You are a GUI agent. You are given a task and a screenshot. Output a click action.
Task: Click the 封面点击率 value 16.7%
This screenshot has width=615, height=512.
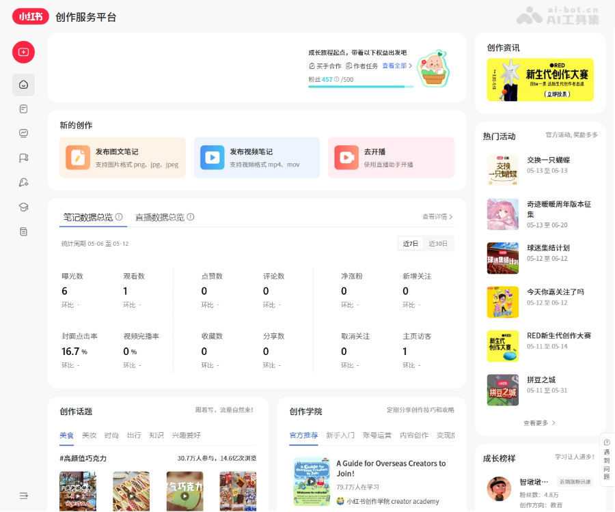pos(74,352)
